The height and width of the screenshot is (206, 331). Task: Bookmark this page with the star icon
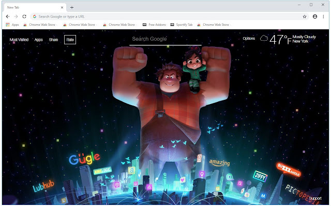click(305, 16)
